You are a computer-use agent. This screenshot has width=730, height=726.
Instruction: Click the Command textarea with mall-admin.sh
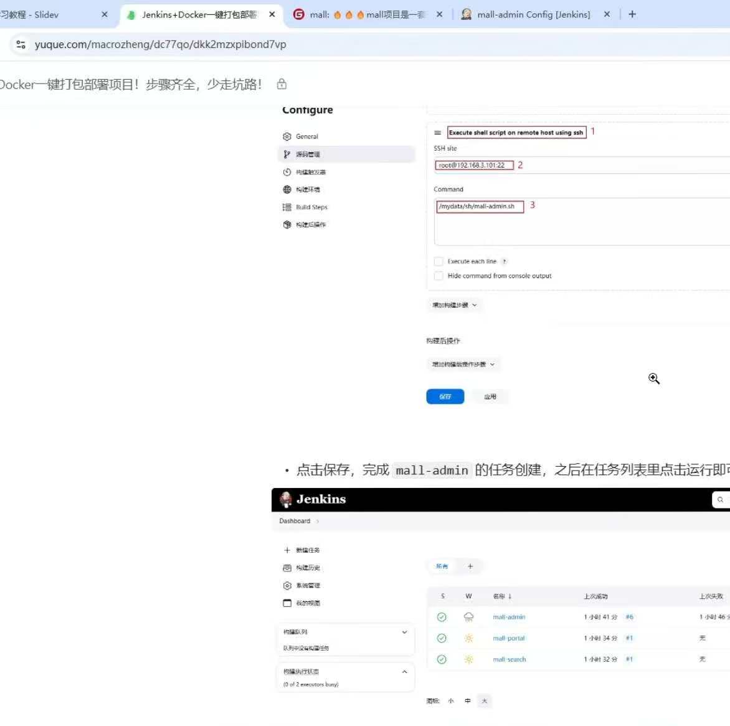pyautogui.click(x=582, y=222)
